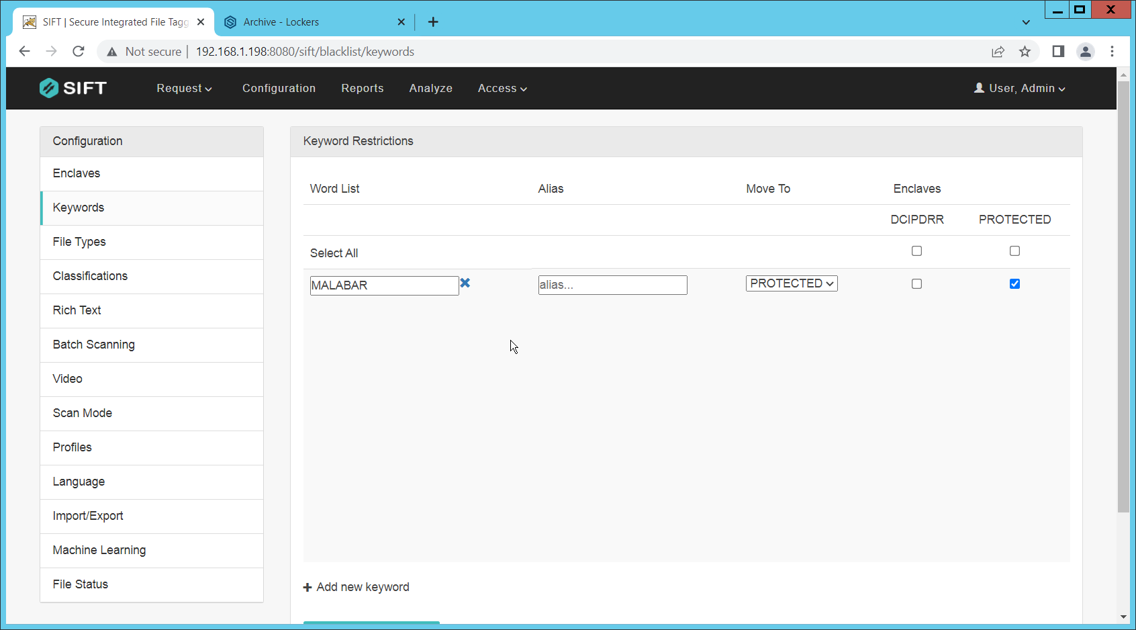Click the SIFT logo in the navbar
Image resolution: width=1136 pixels, height=630 pixels.
(73, 88)
